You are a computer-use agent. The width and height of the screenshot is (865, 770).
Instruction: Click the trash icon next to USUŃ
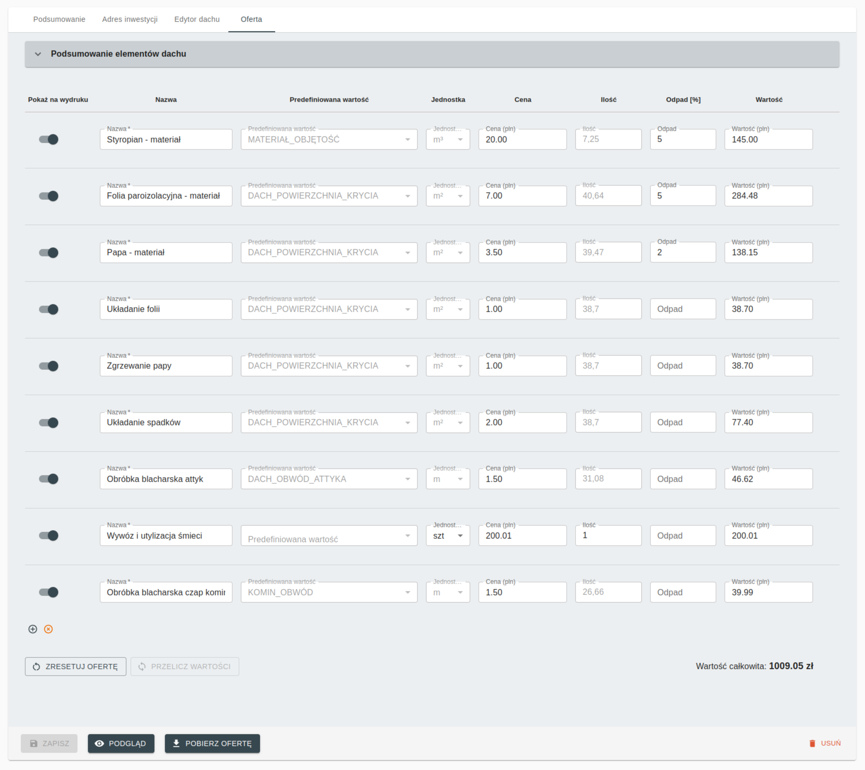pyautogui.click(x=812, y=743)
